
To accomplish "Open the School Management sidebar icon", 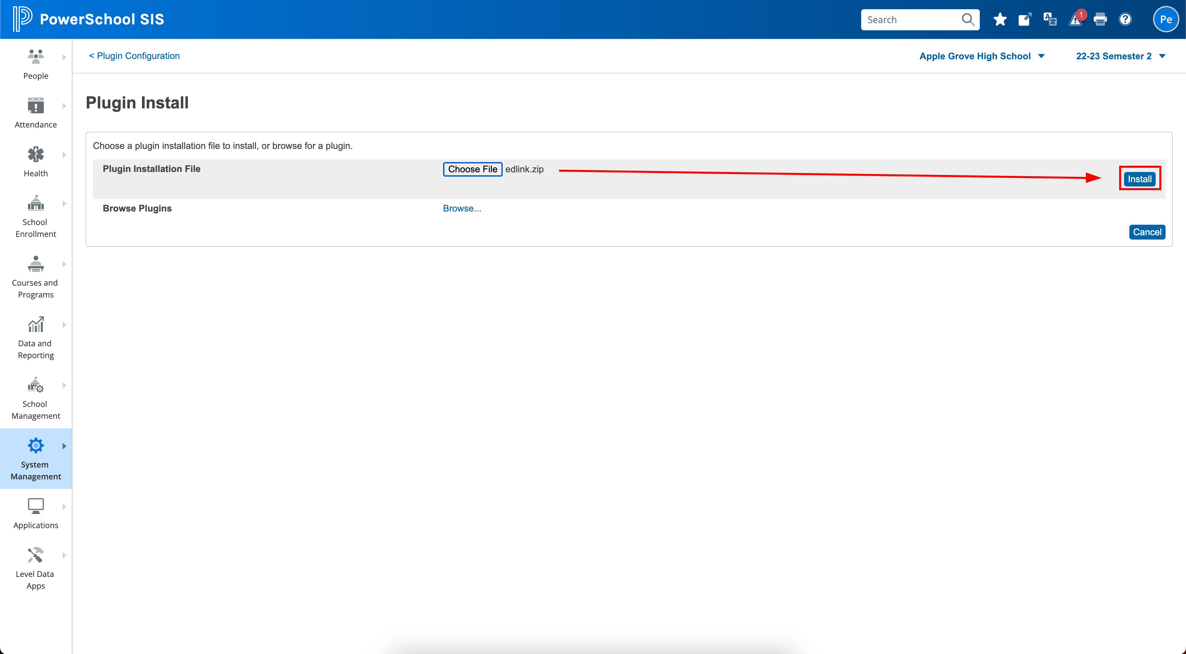I will pos(36,385).
